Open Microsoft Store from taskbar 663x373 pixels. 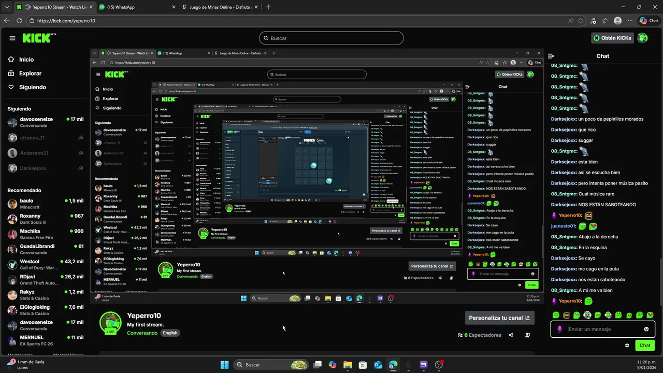click(363, 365)
